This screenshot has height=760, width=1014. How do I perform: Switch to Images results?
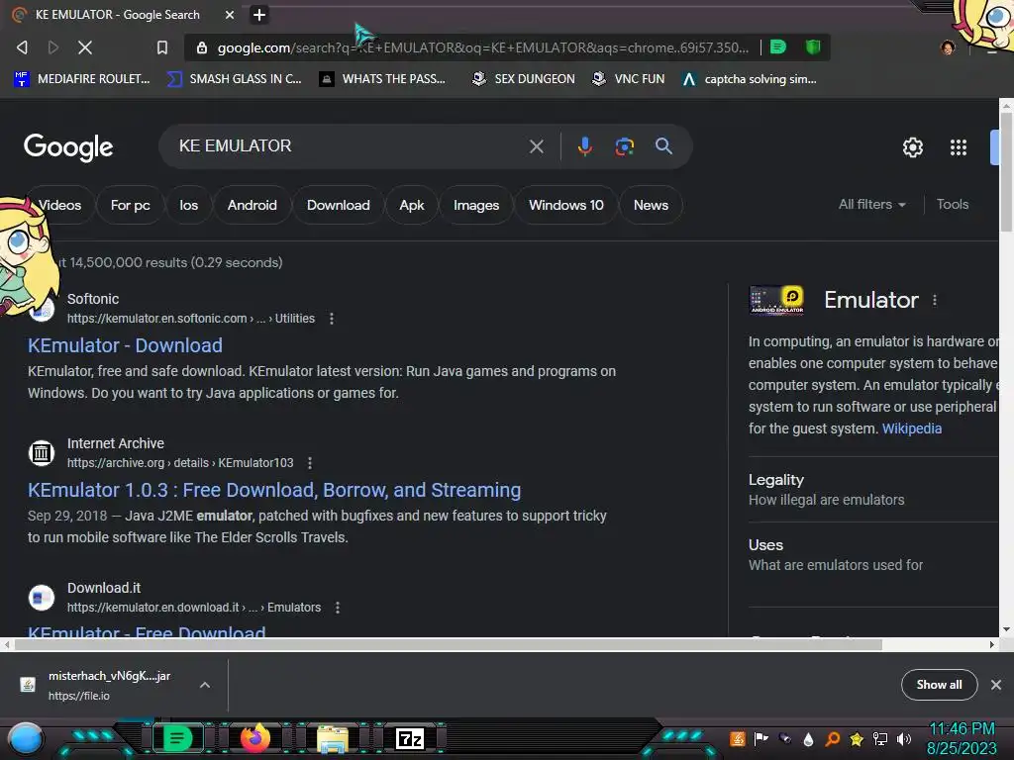point(476,205)
